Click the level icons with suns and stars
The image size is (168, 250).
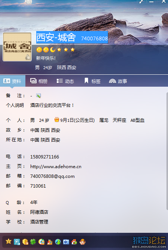(x=55, y=50)
